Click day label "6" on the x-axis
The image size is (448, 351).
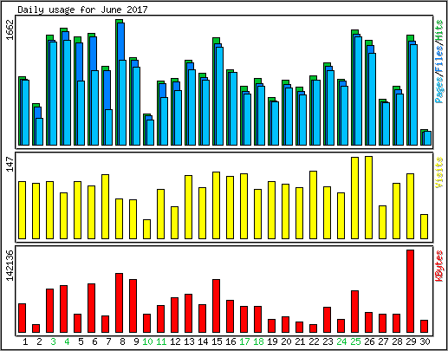pyautogui.click(x=94, y=341)
